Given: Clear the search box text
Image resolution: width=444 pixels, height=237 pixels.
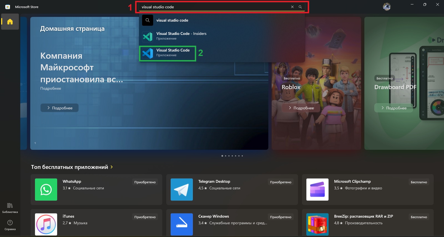Looking at the screenshot, I should (x=292, y=7).
